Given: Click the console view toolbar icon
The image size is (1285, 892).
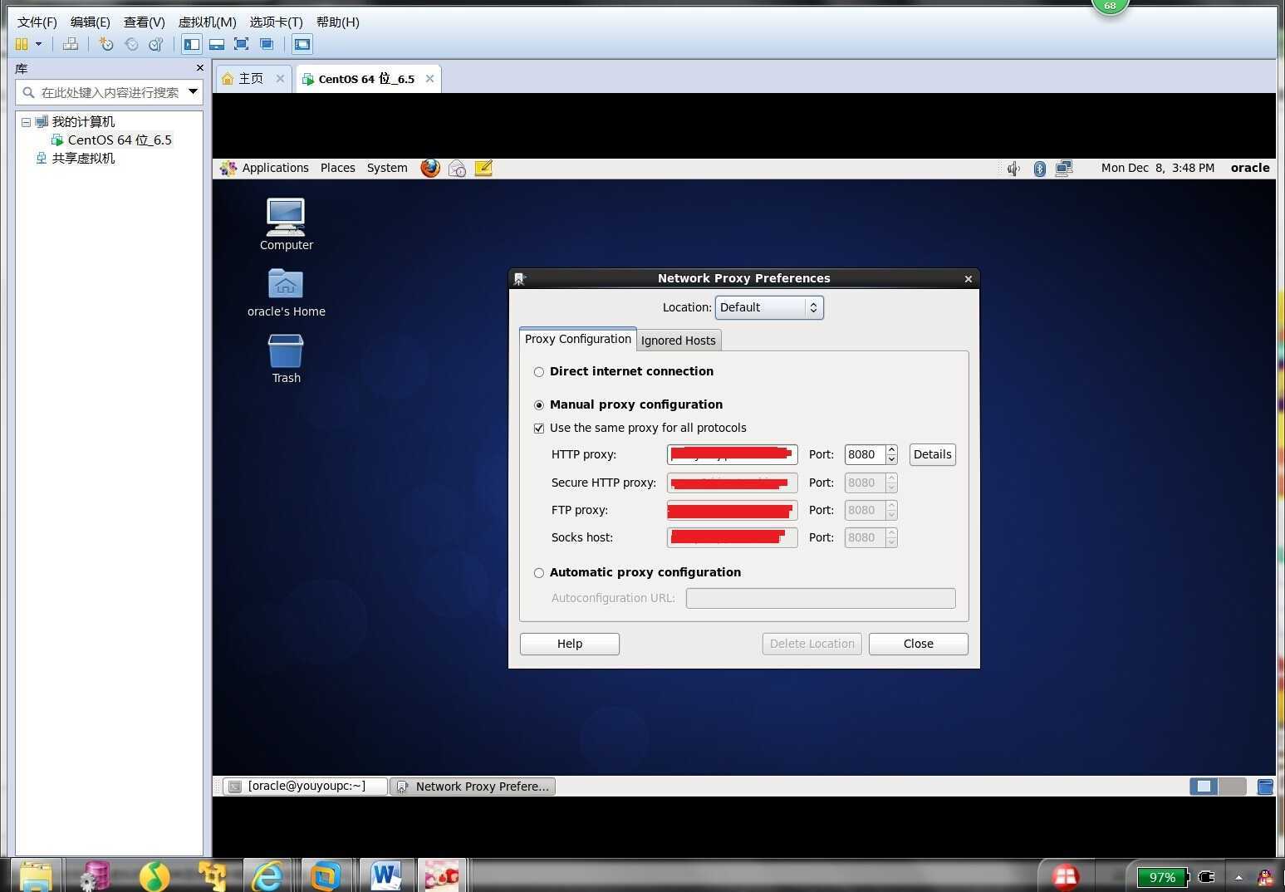Looking at the screenshot, I should (x=302, y=44).
